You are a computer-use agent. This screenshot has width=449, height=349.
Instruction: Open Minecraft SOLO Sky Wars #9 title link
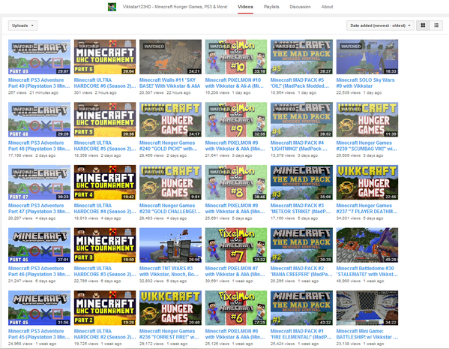[365, 83]
